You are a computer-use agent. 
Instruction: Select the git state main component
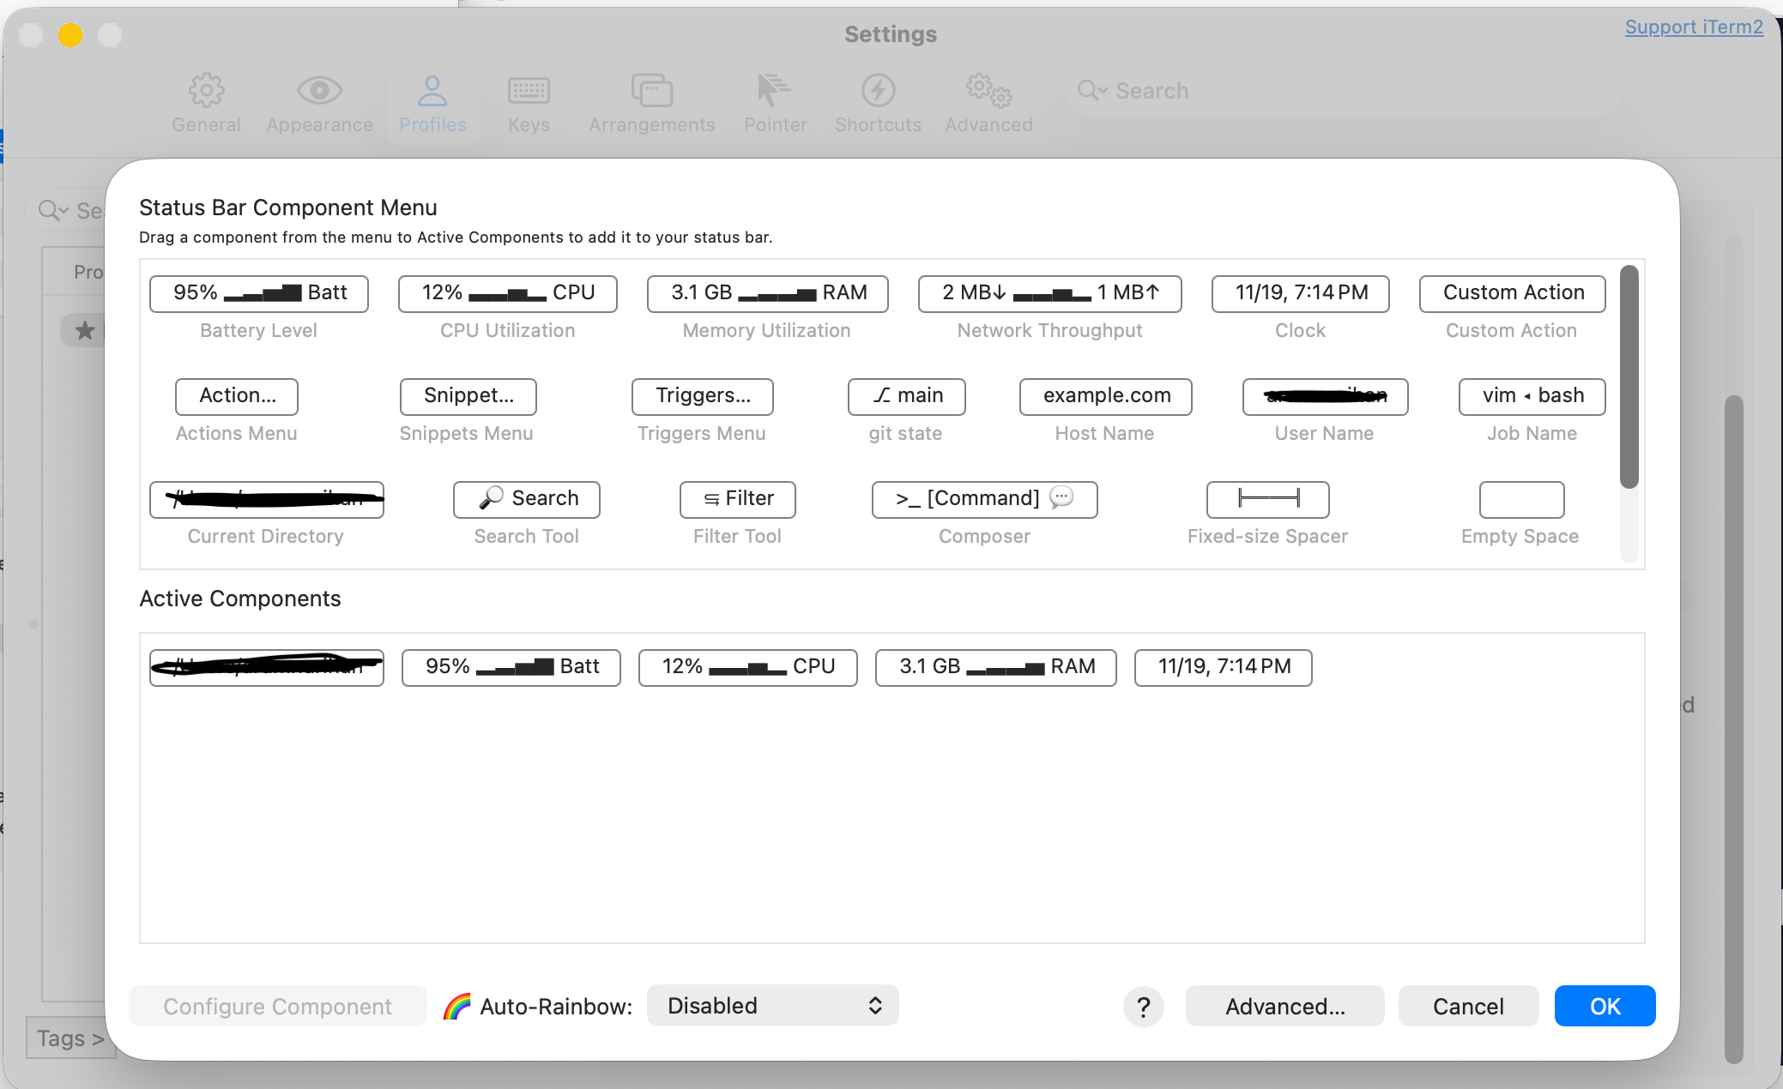[x=906, y=396]
